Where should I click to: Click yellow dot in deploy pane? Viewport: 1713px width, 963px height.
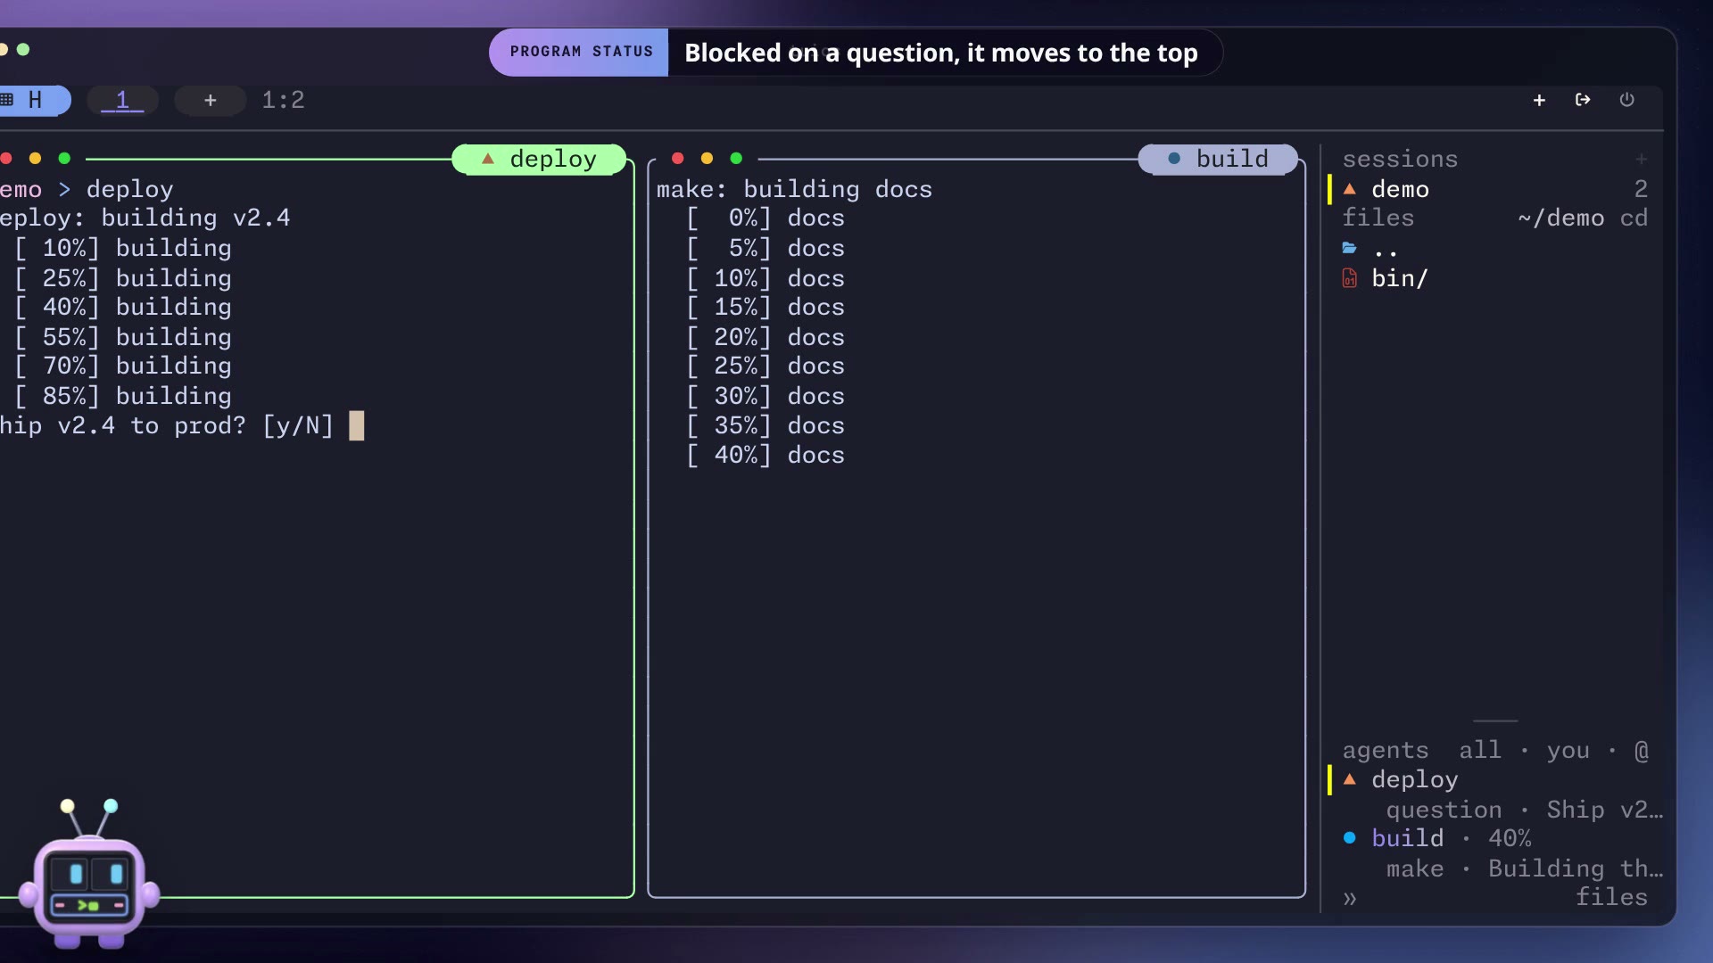pyautogui.click(x=35, y=159)
